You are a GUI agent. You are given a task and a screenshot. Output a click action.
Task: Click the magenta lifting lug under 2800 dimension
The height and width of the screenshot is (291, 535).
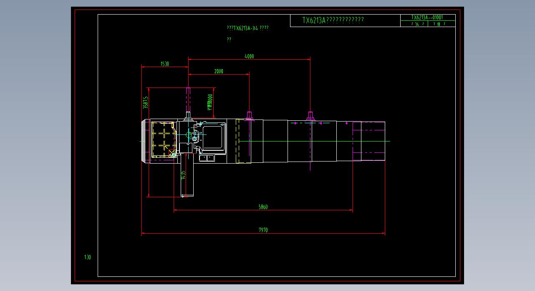click(249, 115)
